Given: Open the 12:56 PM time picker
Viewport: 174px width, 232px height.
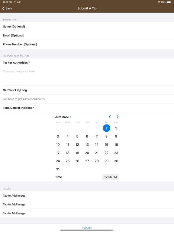Looking at the screenshot, I should [x=110, y=177].
